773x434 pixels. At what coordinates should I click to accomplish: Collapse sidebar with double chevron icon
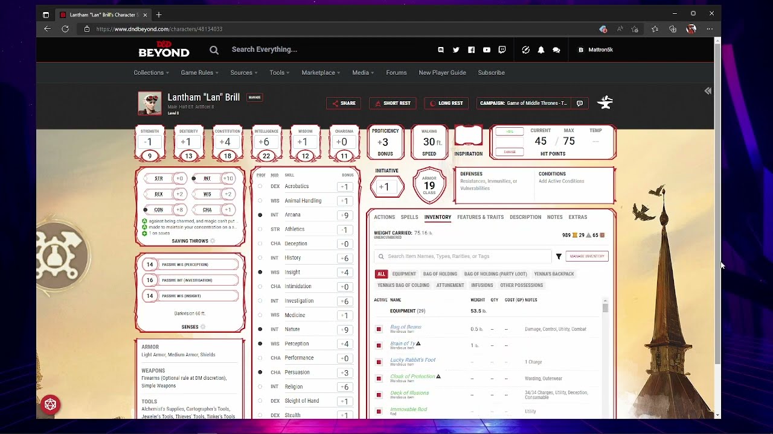[x=708, y=91]
